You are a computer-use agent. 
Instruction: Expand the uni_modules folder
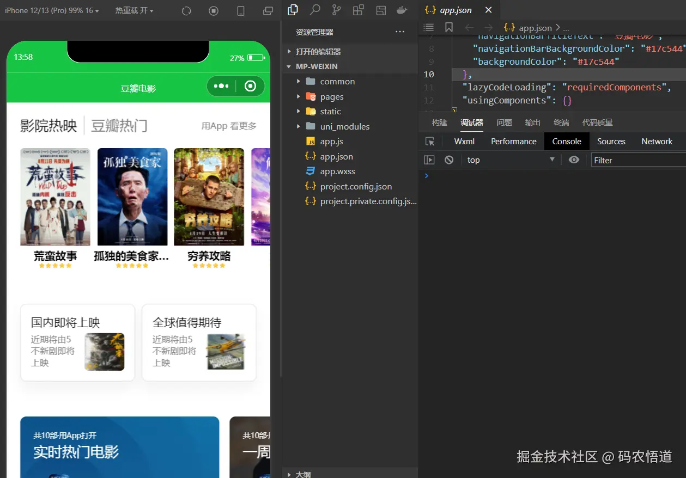pos(350,127)
